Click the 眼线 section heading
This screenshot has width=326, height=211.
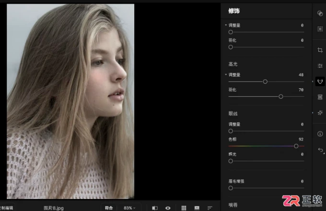(233, 114)
